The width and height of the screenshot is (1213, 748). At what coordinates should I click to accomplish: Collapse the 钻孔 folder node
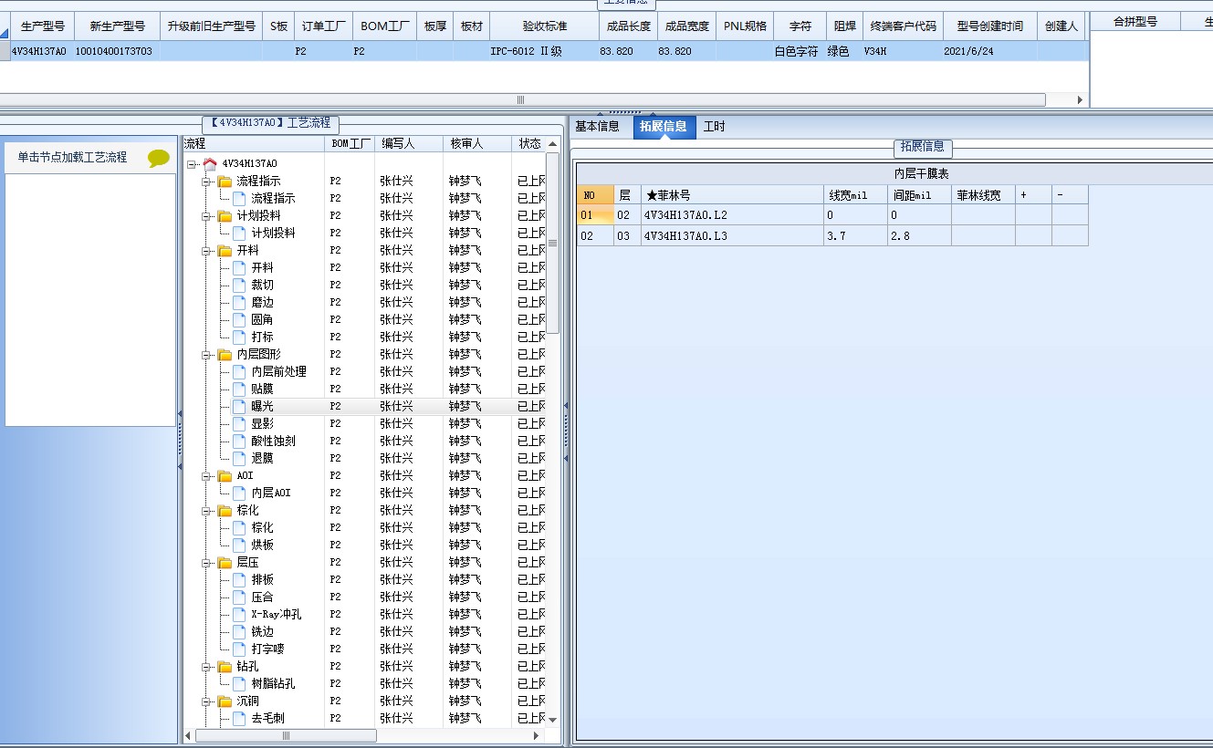[207, 667]
